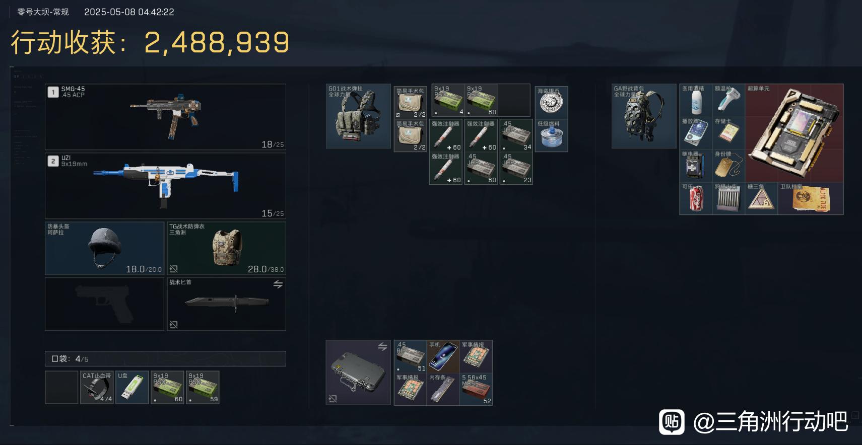Select the low-grade fuel can
Viewport: 862px width, 445px height.
click(x=551, y=135)
